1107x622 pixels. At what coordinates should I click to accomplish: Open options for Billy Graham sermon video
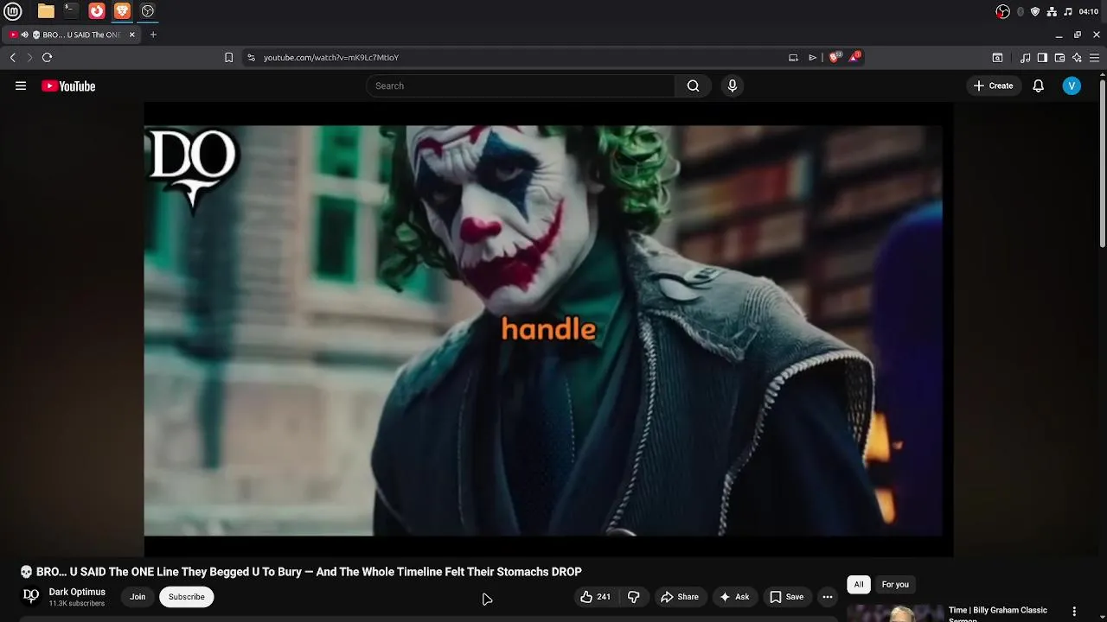[1074, 612]
